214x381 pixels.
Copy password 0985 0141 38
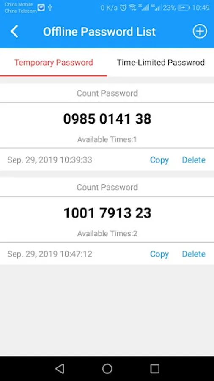[x=159, y=160]
